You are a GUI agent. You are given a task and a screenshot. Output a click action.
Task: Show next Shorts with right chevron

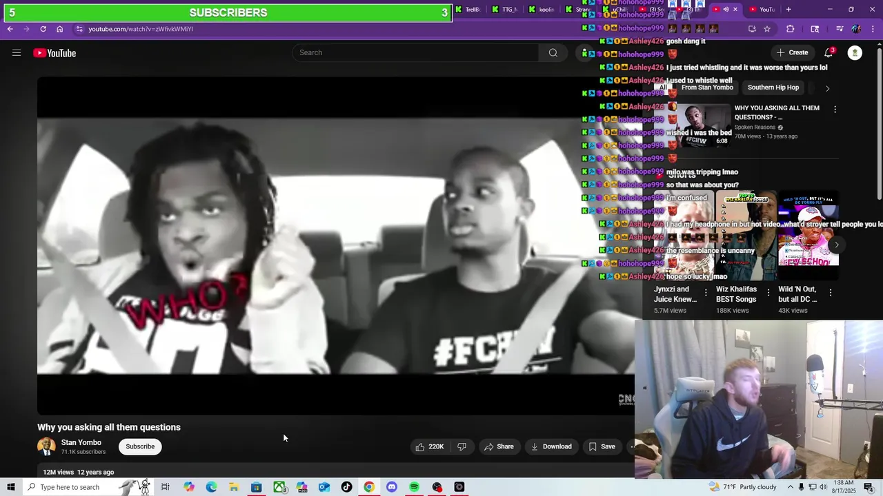coord(836,245)
